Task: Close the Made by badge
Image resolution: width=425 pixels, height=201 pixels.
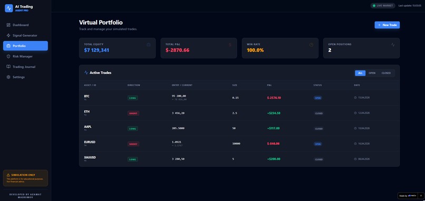Action: tap(421, 196)
